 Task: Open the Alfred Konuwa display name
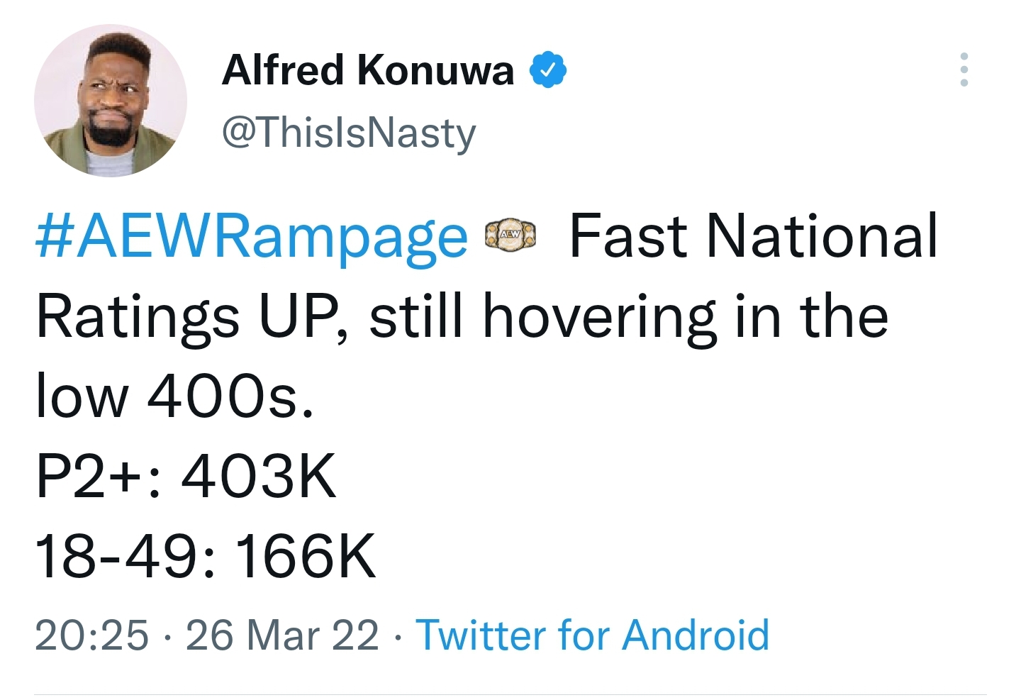coord(368,70)
